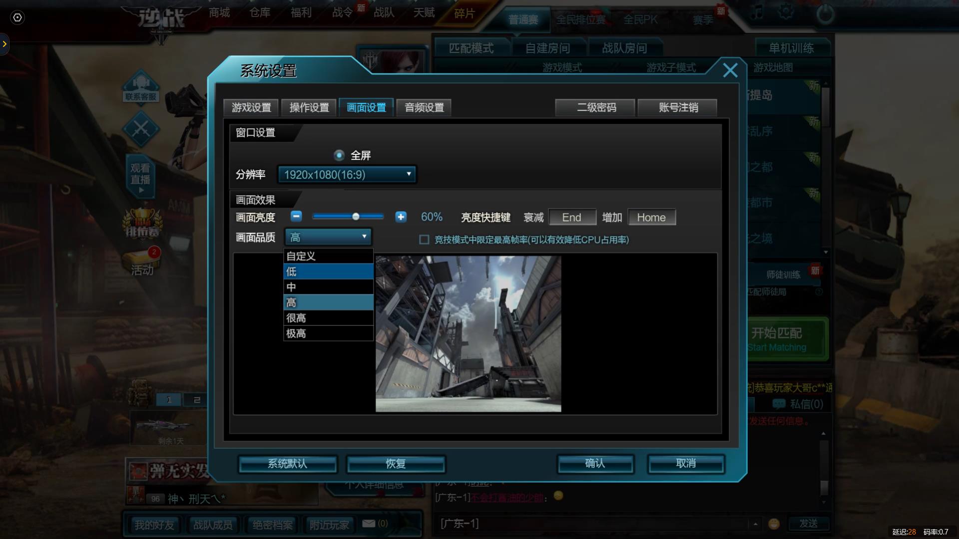Click 恢复 restore button
This screenshot has width=959, height=539.
(x=396, y=464)
